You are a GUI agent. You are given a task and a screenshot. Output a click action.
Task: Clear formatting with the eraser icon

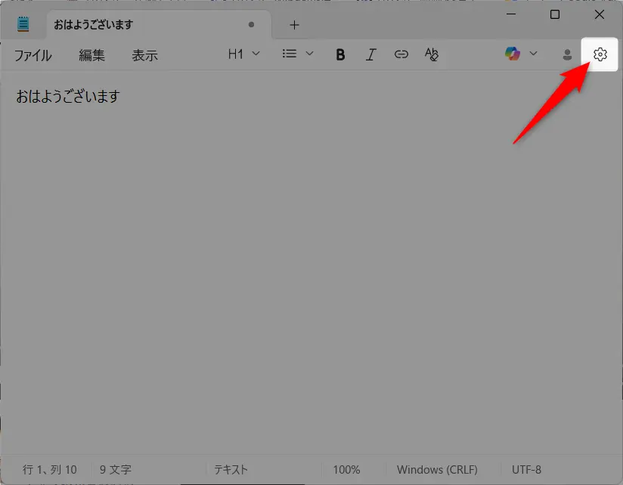click(431, 54)
